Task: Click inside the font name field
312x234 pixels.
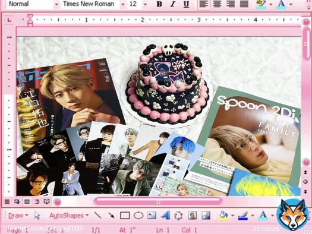Action: (x=90, y=4)
